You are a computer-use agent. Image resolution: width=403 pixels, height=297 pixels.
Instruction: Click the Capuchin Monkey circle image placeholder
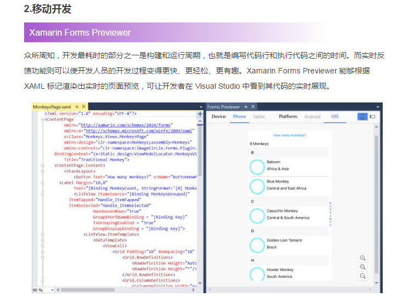click(x=257, y=216)
